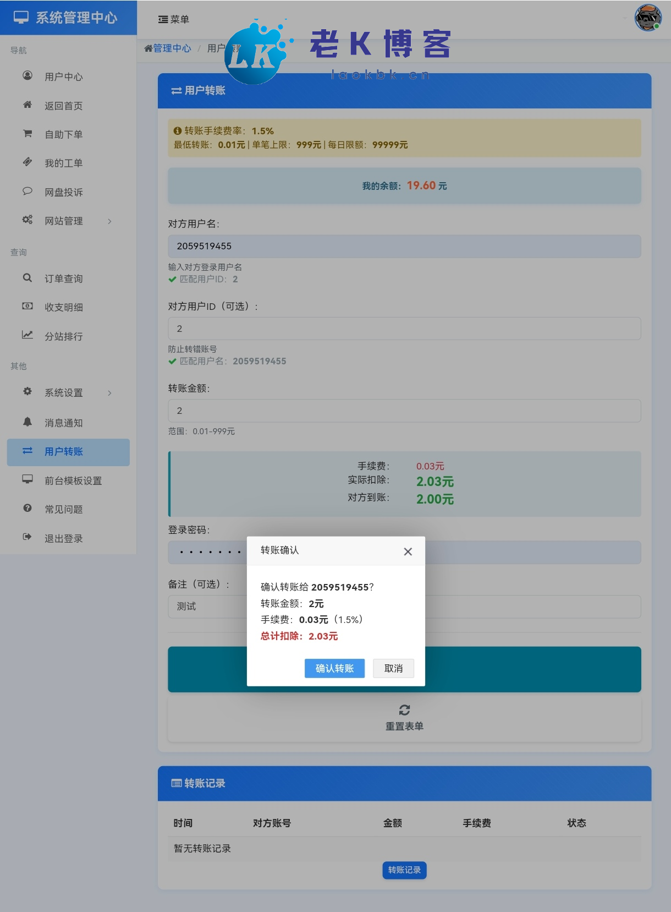Click the 转账金额 input field

tap(404, 411)
